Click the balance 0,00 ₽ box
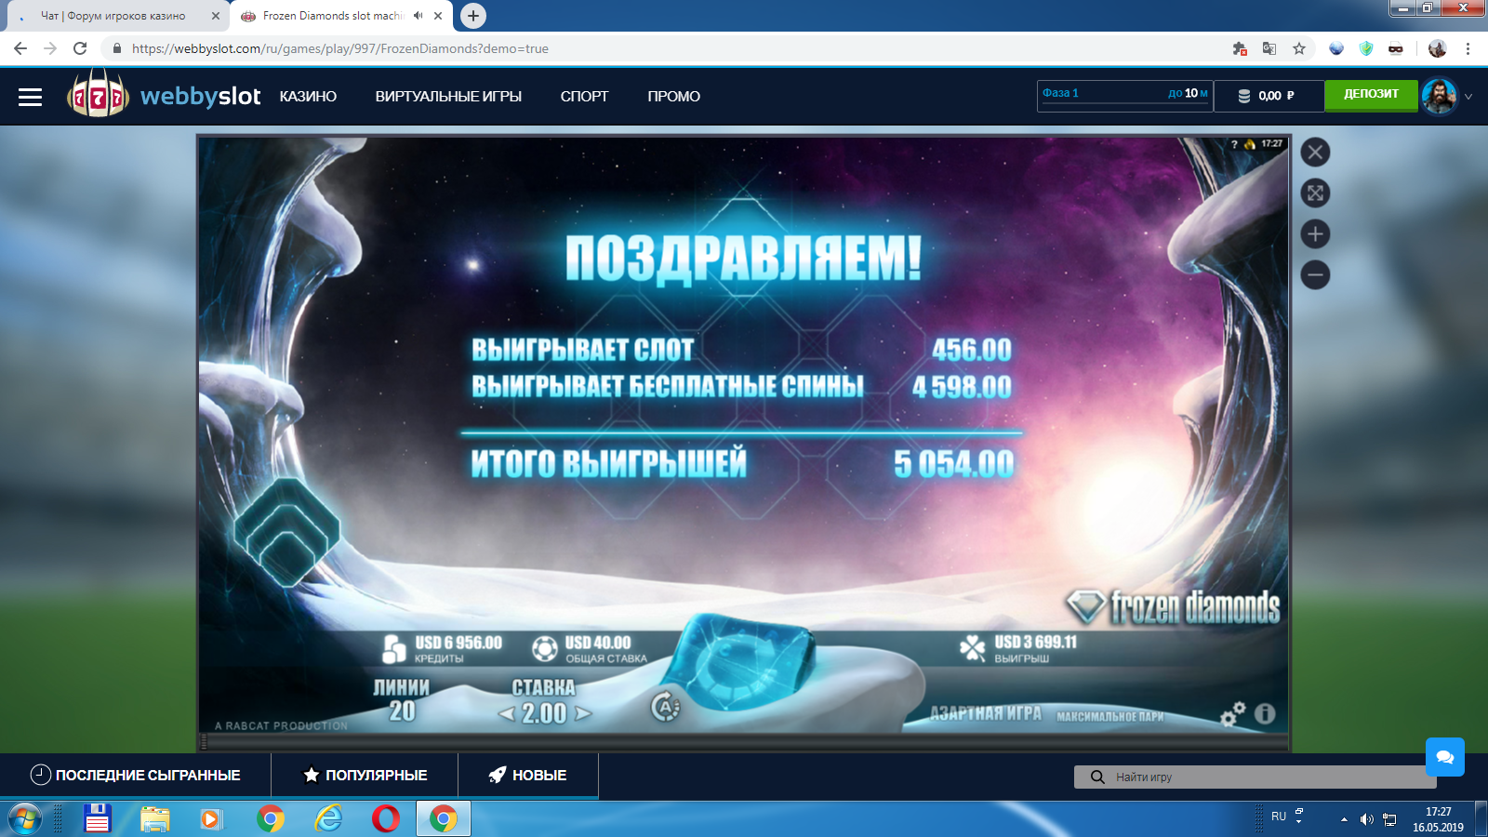Image resolution: width=1488 pixels, height=837 pixels. pyautogui.click(x=1269, y=96)
